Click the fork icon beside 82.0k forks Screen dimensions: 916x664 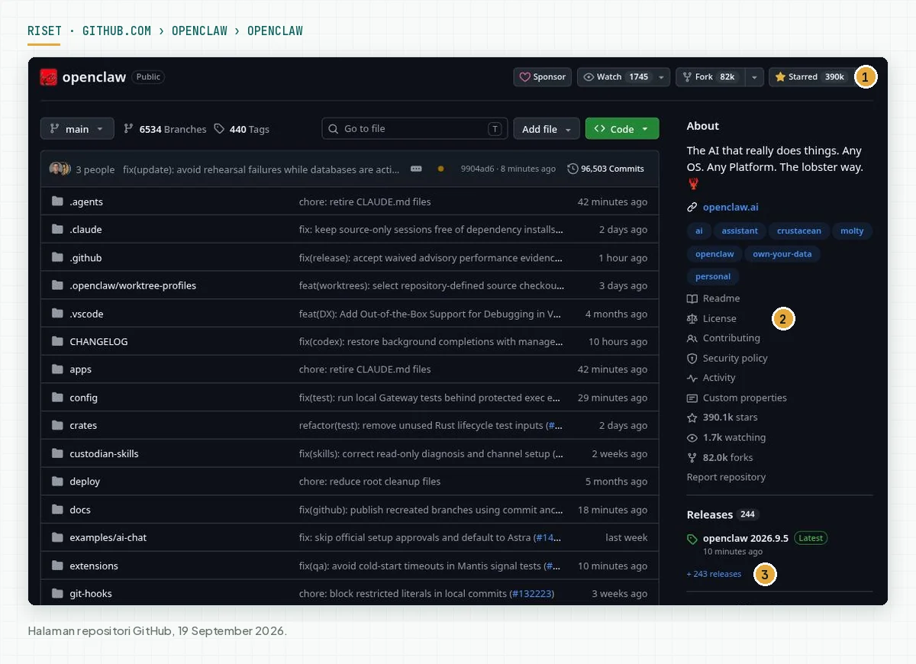click(x=692, y=457)
